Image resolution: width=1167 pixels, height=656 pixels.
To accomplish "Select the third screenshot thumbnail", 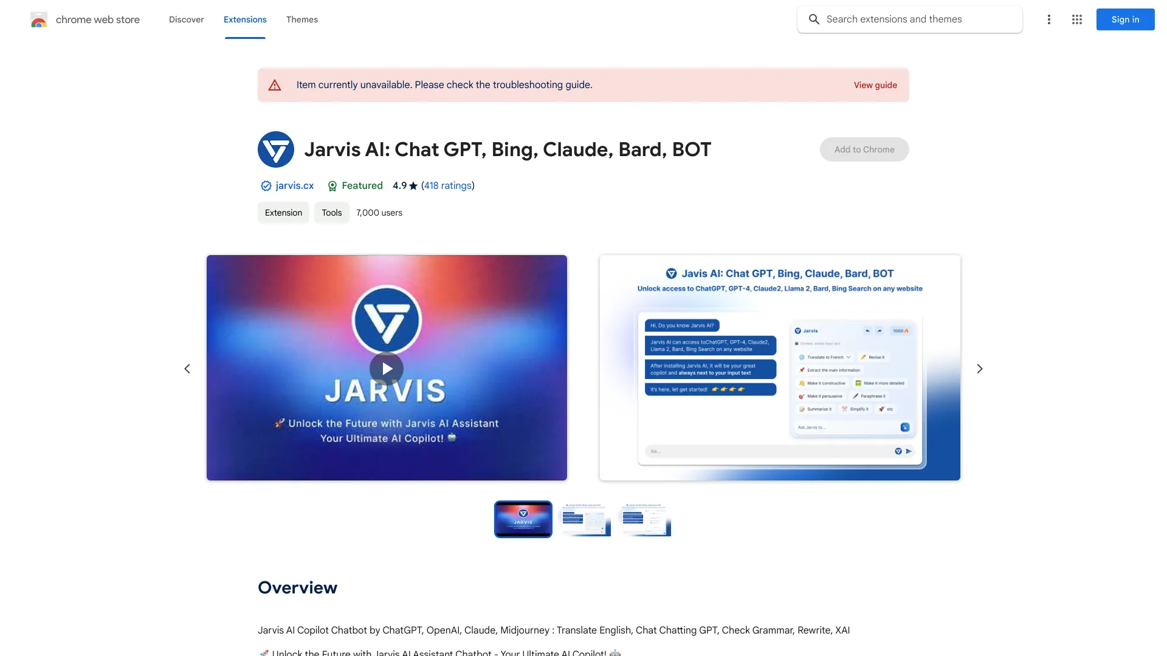I will [644, 519].
